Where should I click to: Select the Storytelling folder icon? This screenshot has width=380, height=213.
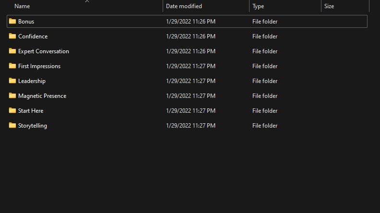click(12, 125)
